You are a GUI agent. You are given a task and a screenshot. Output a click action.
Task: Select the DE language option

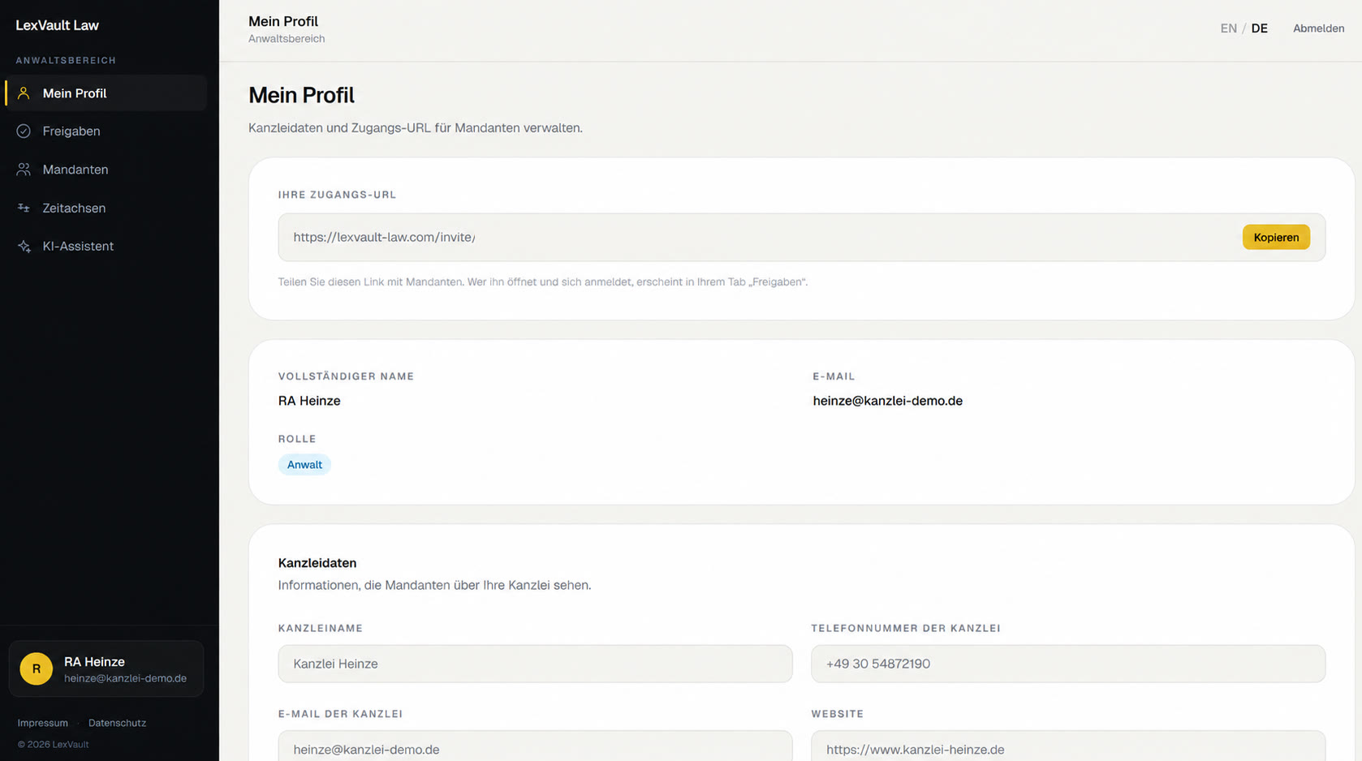(1259, 28)
